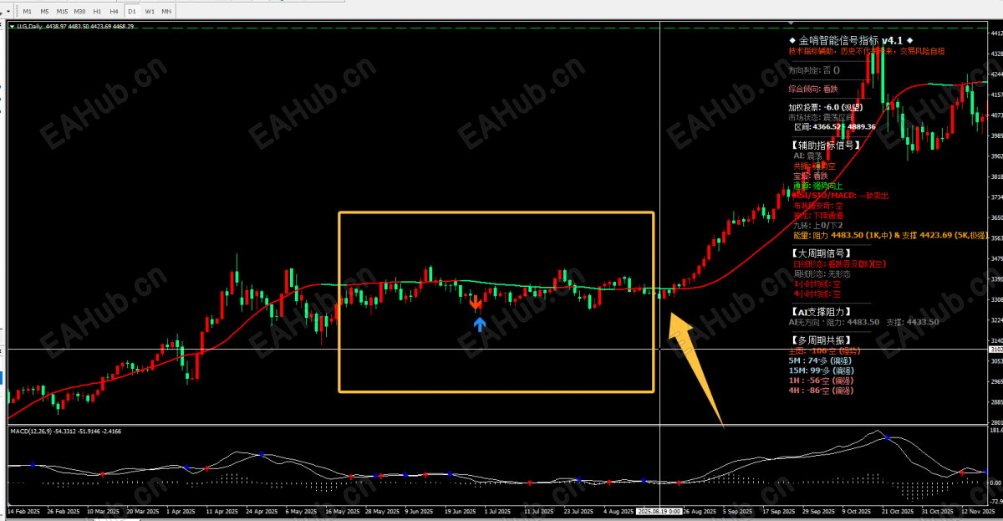Click the 1H : -56 multi-timeframe row

tap(821, 381)
